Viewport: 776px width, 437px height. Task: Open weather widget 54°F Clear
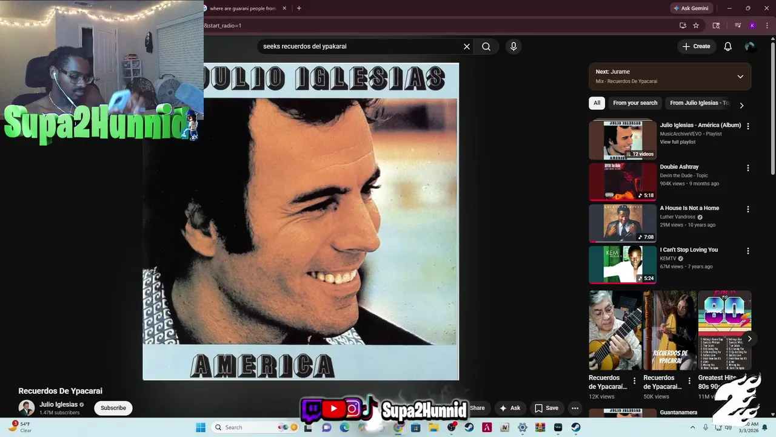tap(19, 427)
